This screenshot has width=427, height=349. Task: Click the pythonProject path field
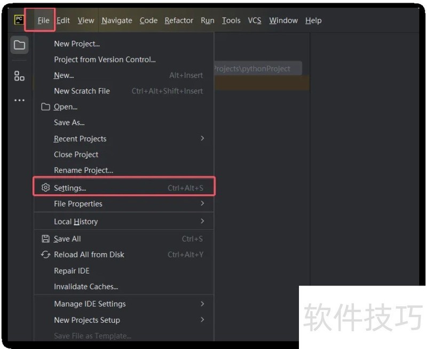pos(257,68)
